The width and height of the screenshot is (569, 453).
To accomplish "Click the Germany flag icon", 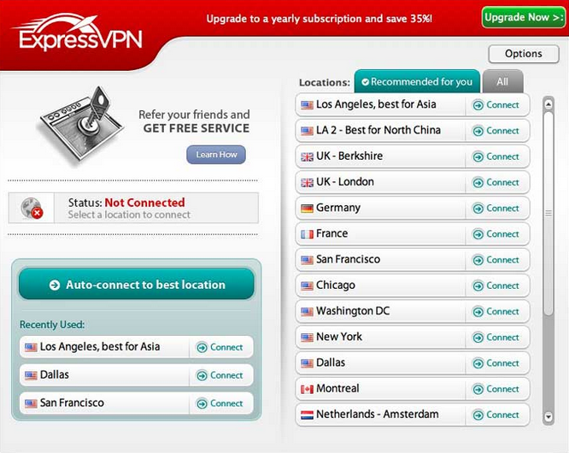I will pyautogui.click(x=307, y=208).
